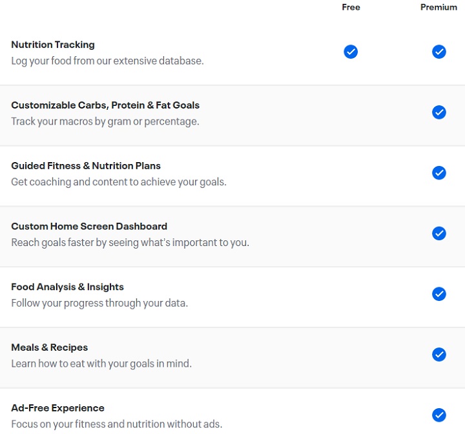465x434 pixels.
Task: Click 'Track your macros by gram' description
Action: pos(105,121)
